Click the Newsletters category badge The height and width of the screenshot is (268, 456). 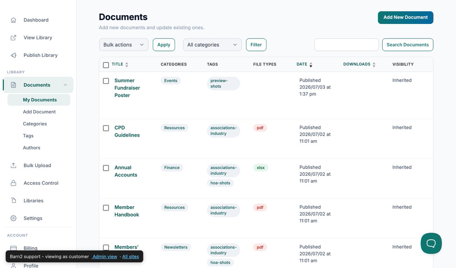[x=176, y=247]
